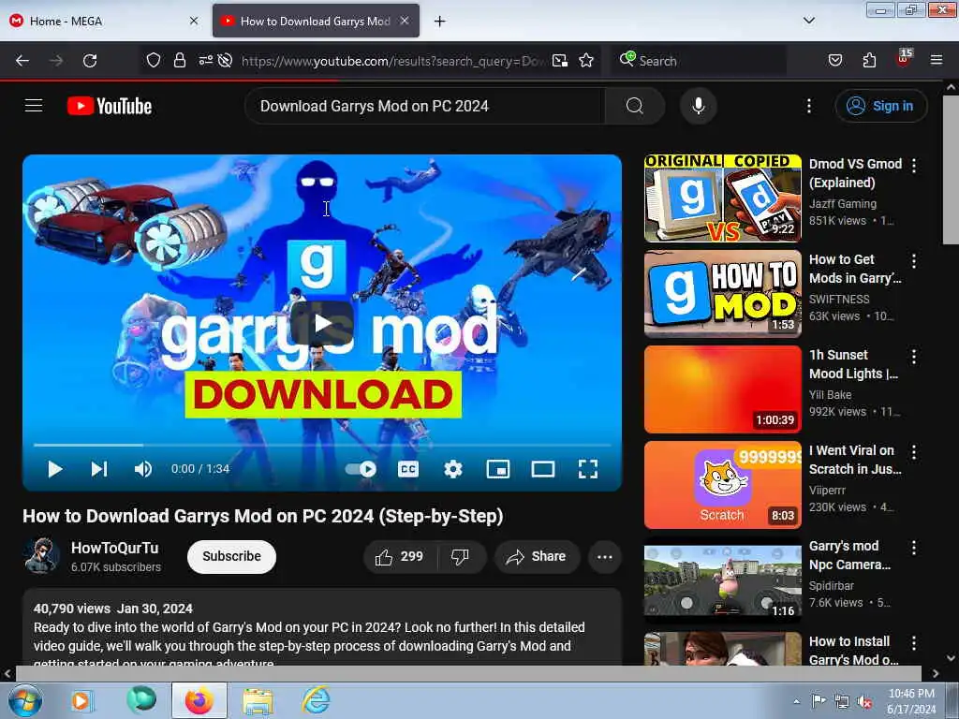959x719 pixels.
Task: Toggle closed captions CC button
Action: [x=408, y=469]
